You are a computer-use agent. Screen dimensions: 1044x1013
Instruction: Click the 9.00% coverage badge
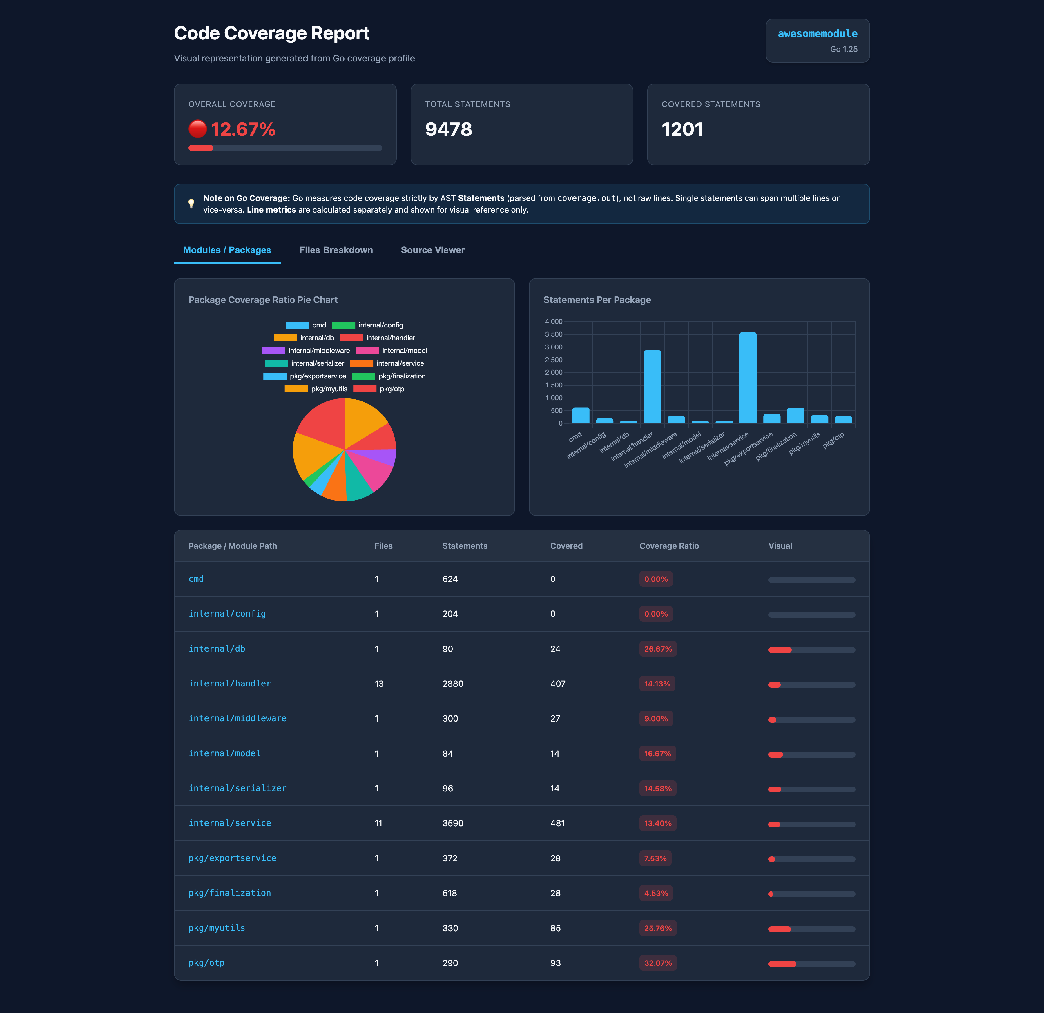656,718
